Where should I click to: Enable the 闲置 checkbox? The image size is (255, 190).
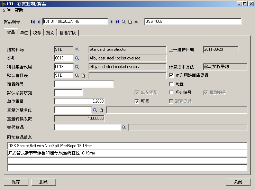click(x=171, y=84)
